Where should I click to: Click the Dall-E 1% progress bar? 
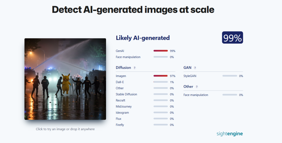[161, 82]
